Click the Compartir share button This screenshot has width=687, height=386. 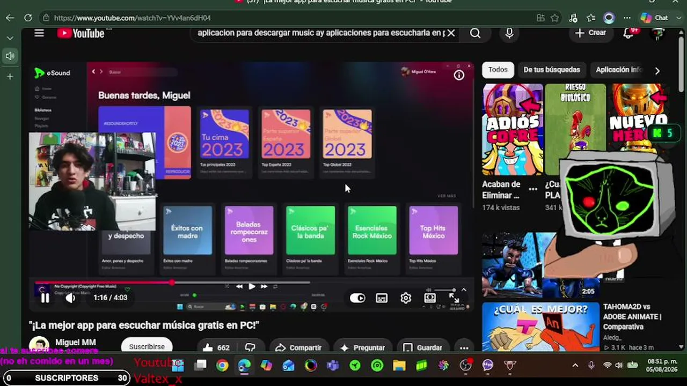pyautogui.click(x=298, y=347)
